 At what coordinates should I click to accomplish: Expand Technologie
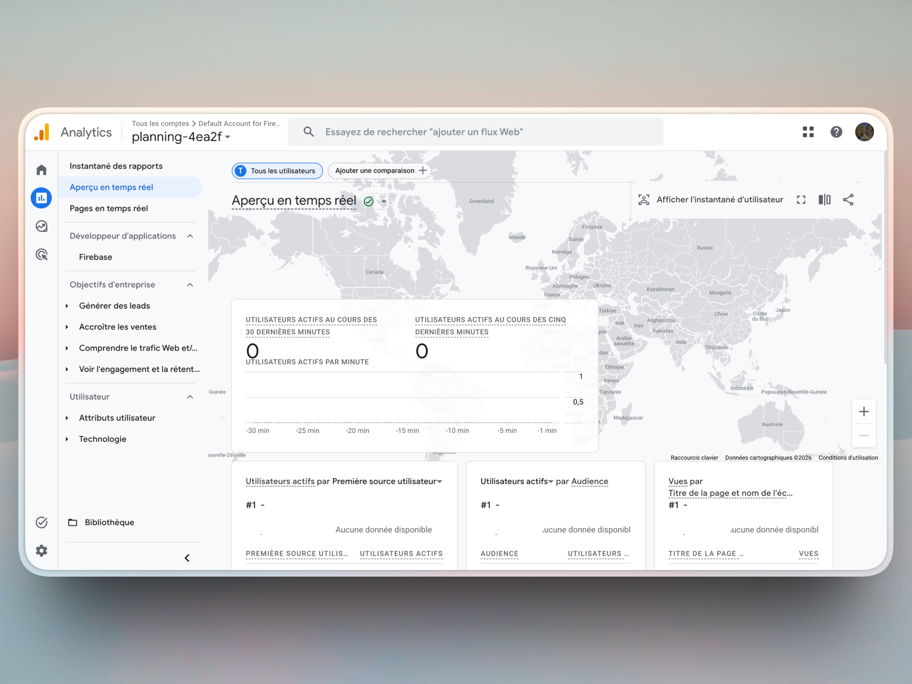pyautogui.click(x=67, y=439)
